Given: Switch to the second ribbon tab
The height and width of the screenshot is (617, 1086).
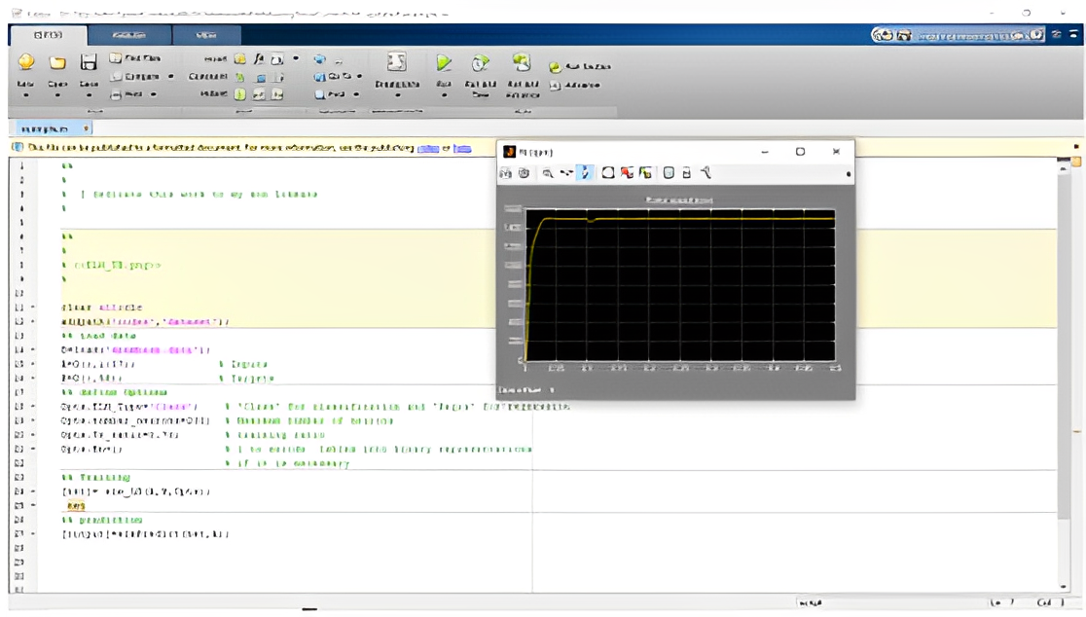Looking at the screenshot, I should coord(128,35).
